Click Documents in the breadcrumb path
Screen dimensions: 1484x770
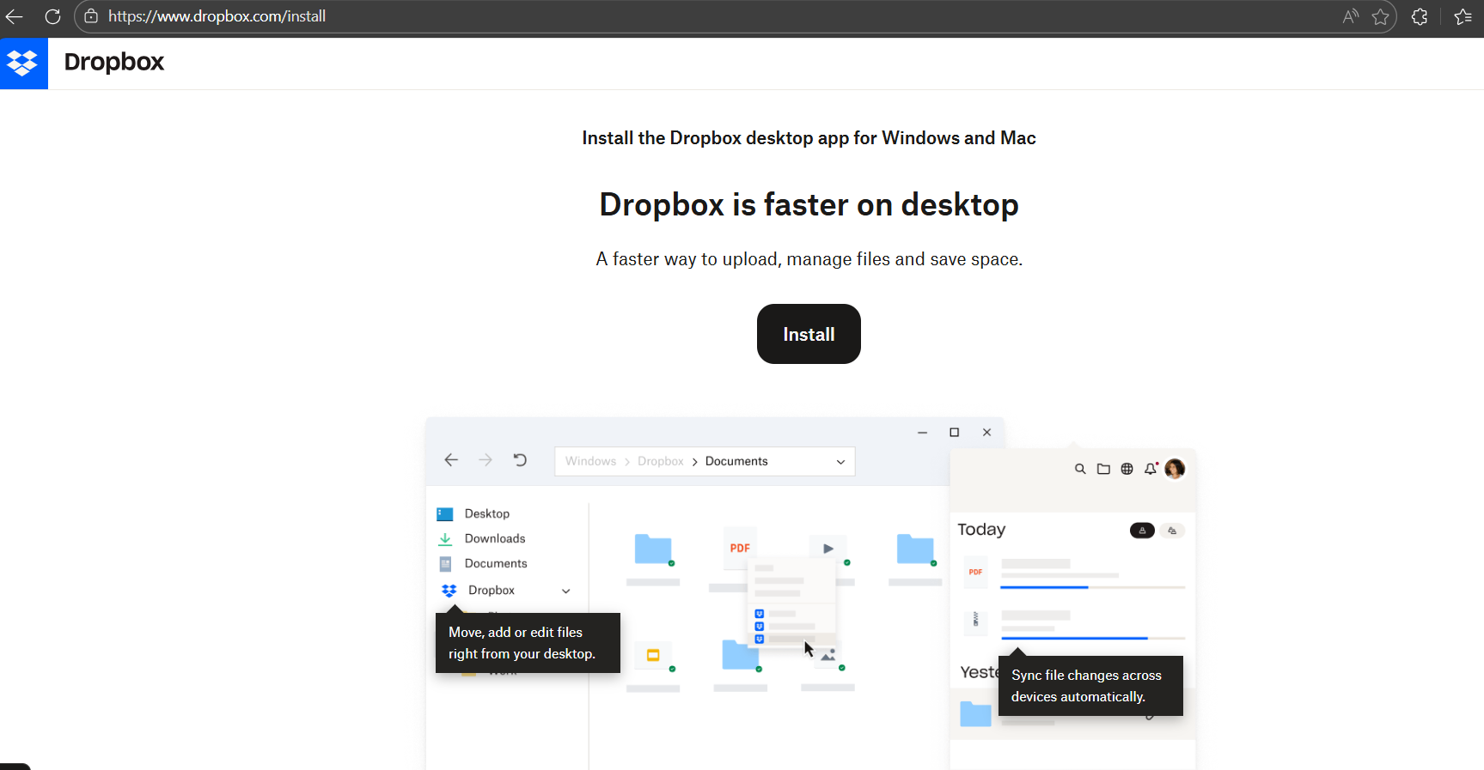click(736, 461)
